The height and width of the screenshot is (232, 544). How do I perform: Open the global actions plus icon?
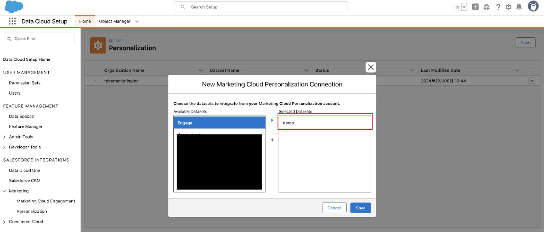[476, 7]
